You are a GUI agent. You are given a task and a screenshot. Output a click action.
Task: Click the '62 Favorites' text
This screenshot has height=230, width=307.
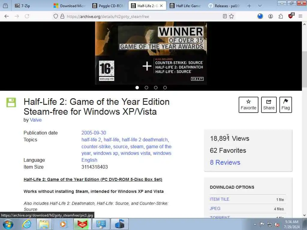[x=228, y=150]
